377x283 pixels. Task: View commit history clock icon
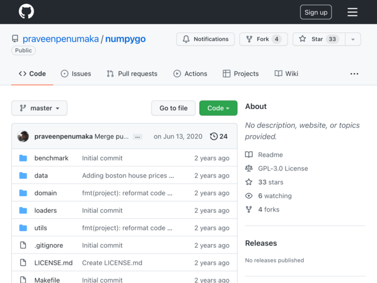point(214,136)
